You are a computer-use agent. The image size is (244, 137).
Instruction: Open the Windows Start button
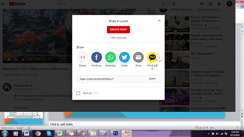(5, 133)
